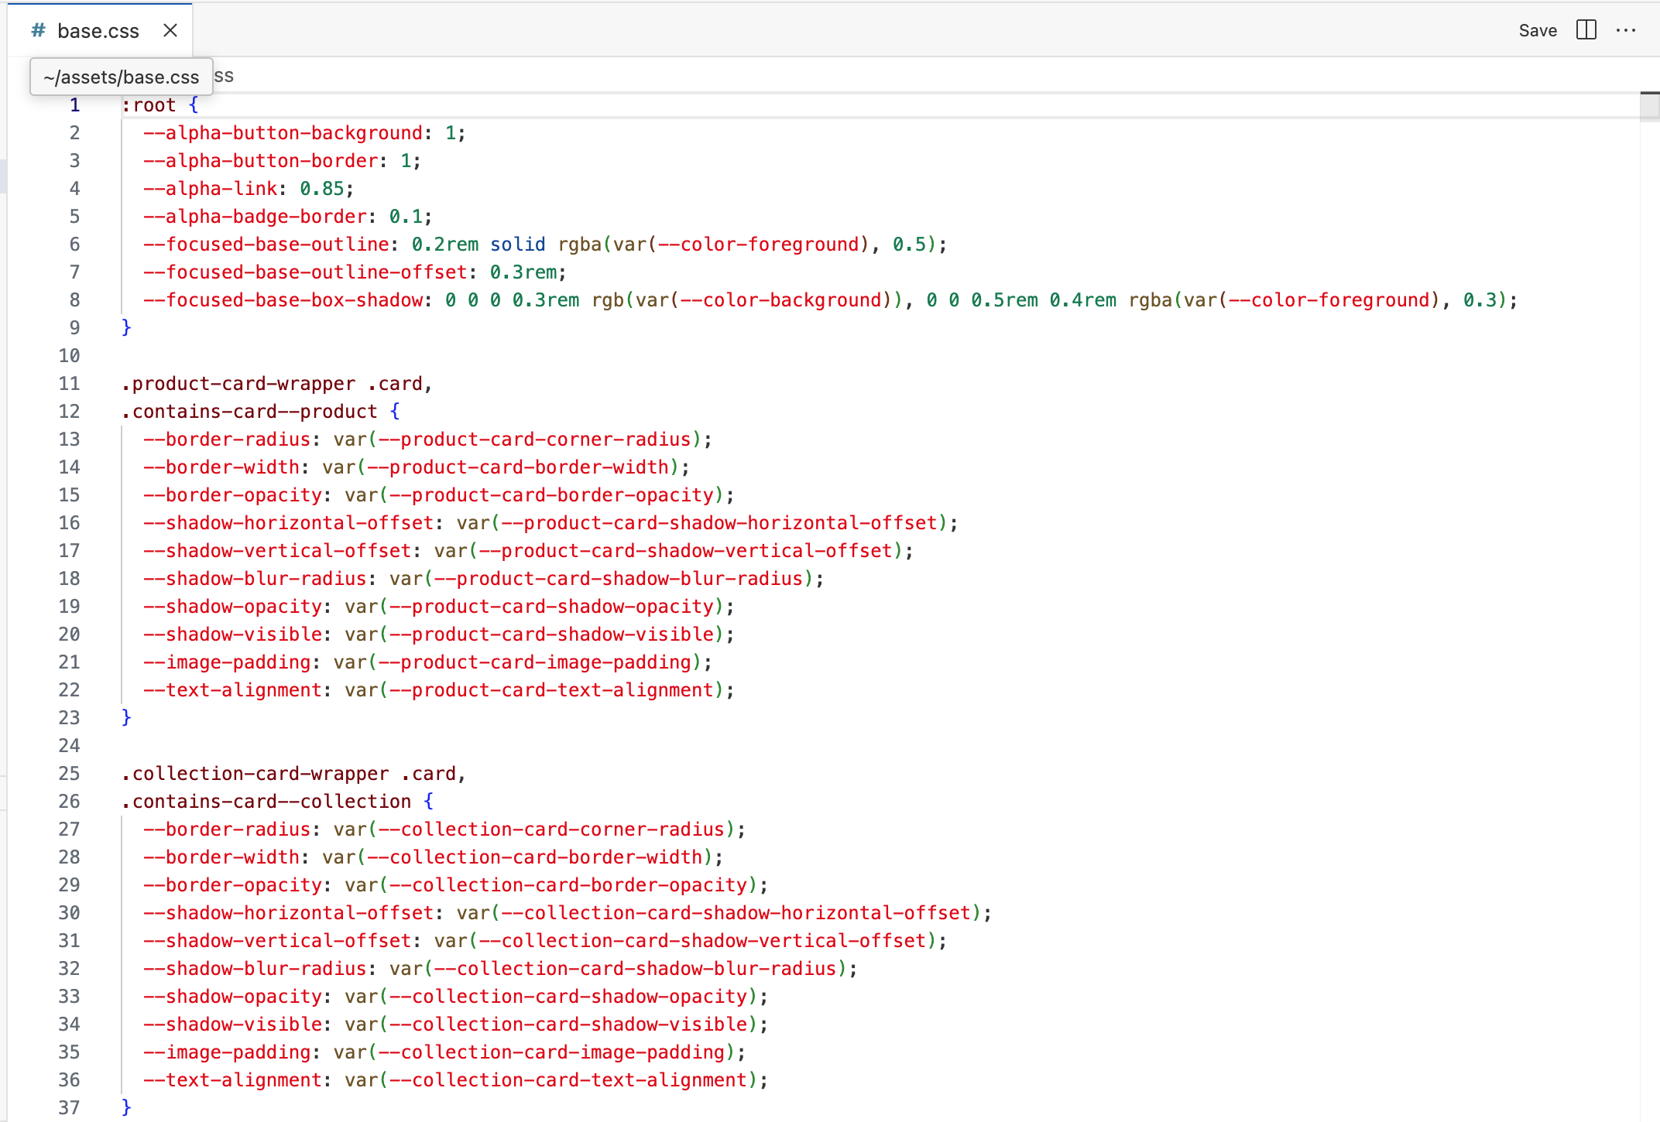Click the .collection-card-wrapper .card selector

coord(288,774)
